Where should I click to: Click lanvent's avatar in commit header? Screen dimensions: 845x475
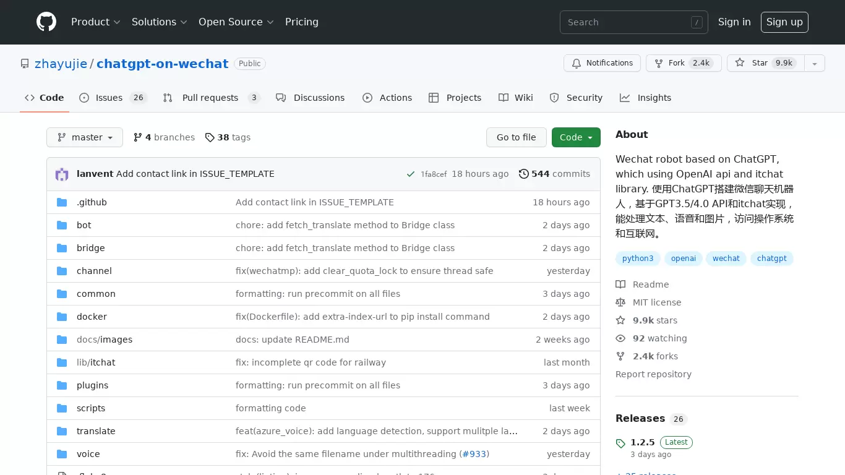tap(62, 174)
